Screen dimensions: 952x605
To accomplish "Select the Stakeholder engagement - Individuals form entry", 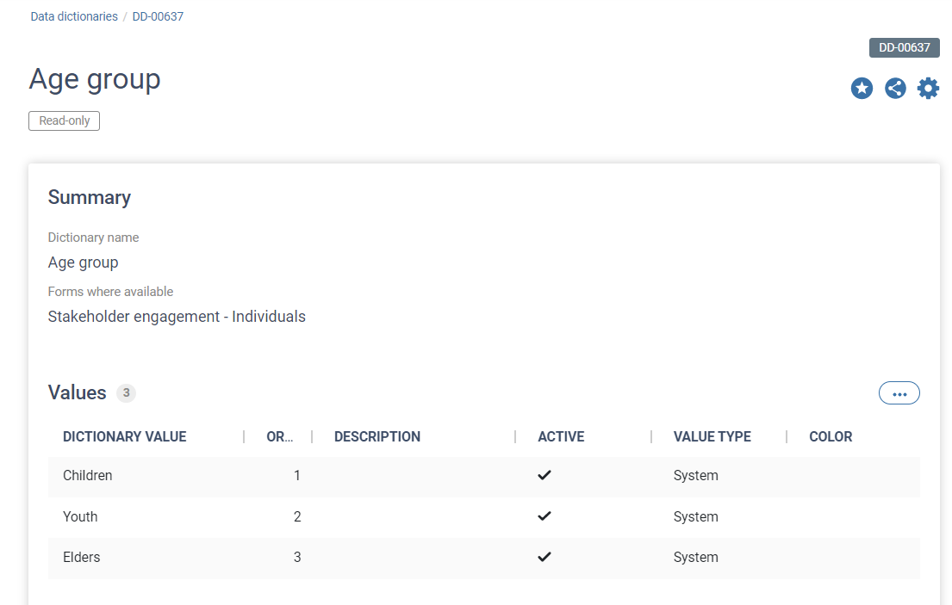I will point(176,316).
